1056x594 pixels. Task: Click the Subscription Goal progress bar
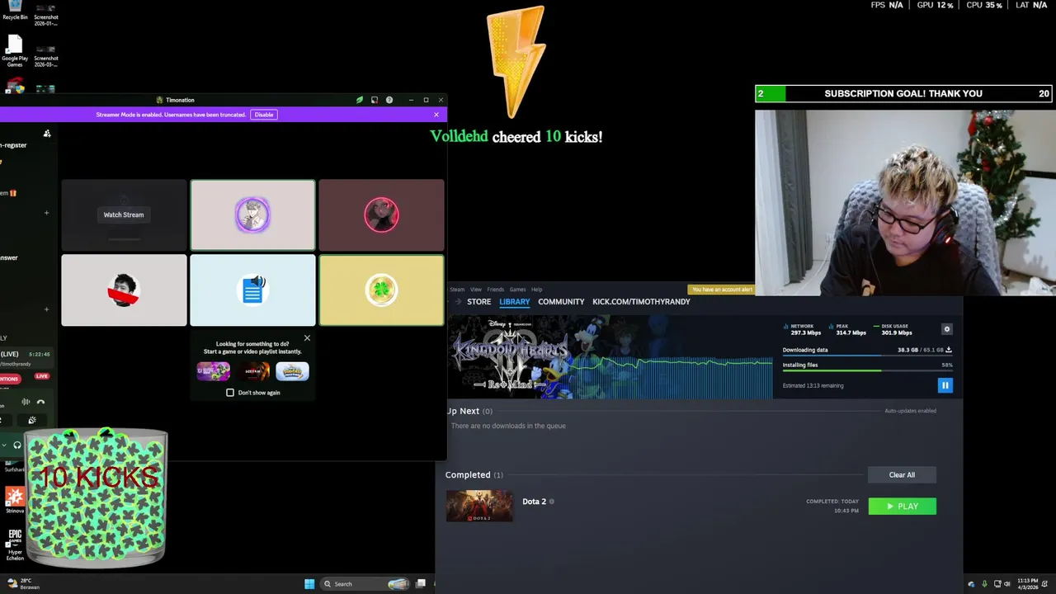(x=903, y=93)
